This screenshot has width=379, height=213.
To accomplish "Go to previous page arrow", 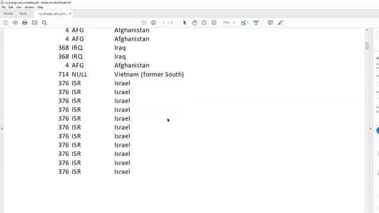I will coord(143,22).
